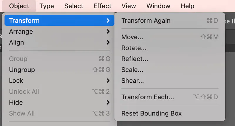Select Reflect... menu entry
This screenshot has height=126, width=235.
coord(170,59)
